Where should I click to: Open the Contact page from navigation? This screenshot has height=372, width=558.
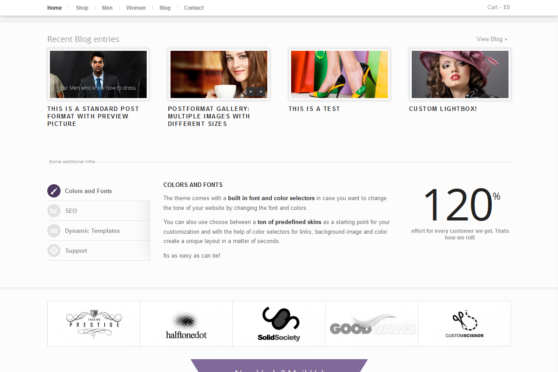point(194,8)
